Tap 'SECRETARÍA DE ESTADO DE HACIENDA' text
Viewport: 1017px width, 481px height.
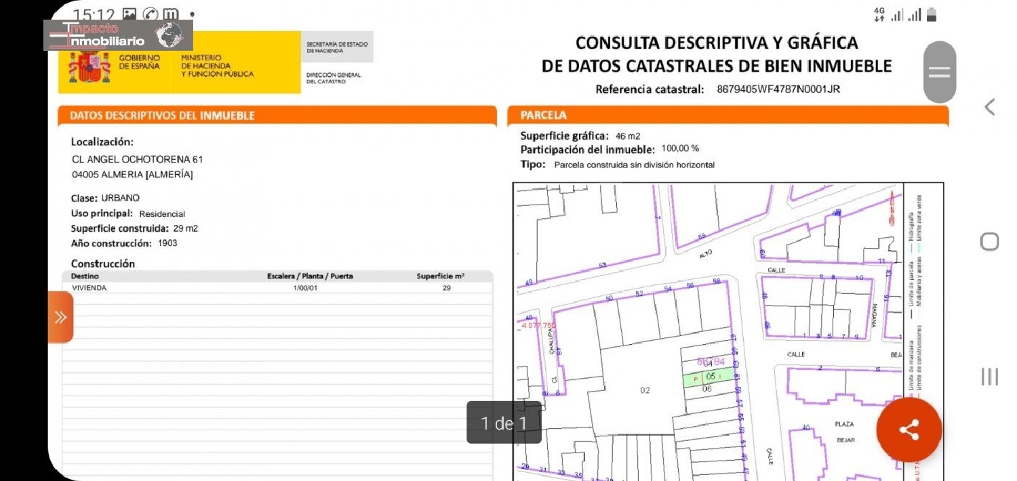pyautogui.click(x=337, y=47)
